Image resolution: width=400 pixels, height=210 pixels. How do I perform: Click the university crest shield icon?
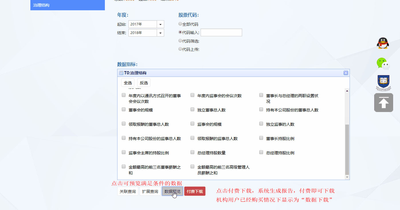click(383, 82)
